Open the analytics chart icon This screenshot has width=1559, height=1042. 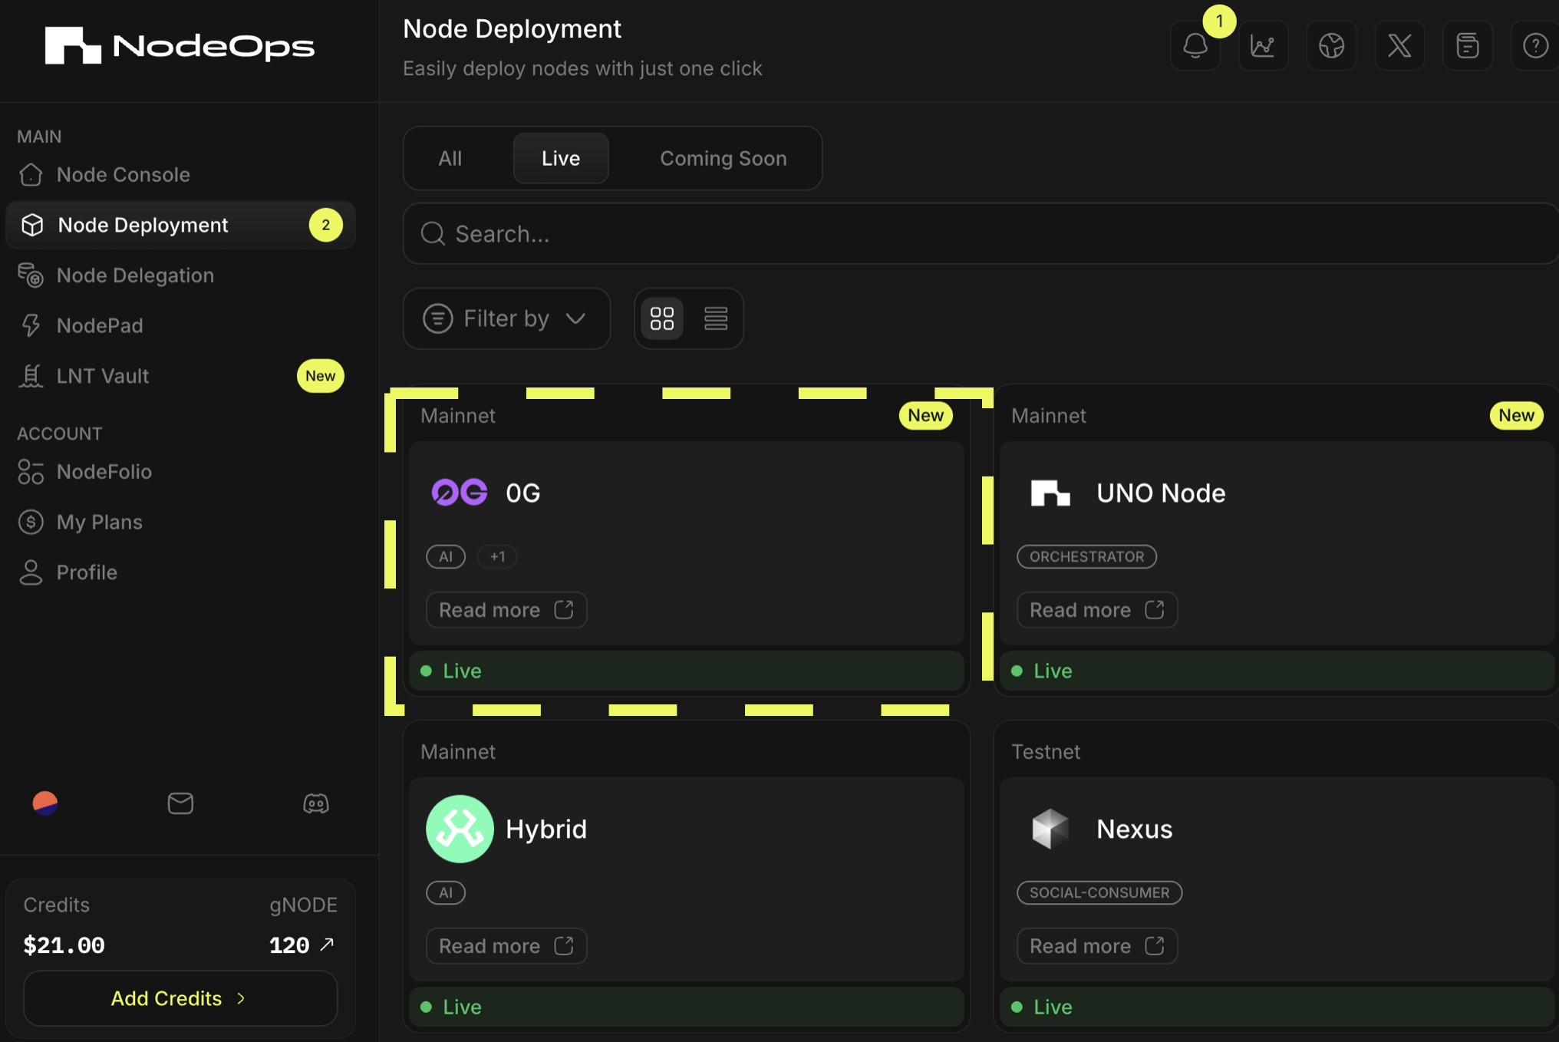pos(1263,45)
